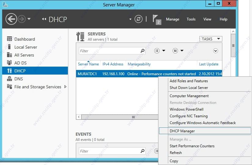Open the TASKS dropdown
The width and height of the screenshot is (252, 165).
pyautogui.click(x=211, y=39)
